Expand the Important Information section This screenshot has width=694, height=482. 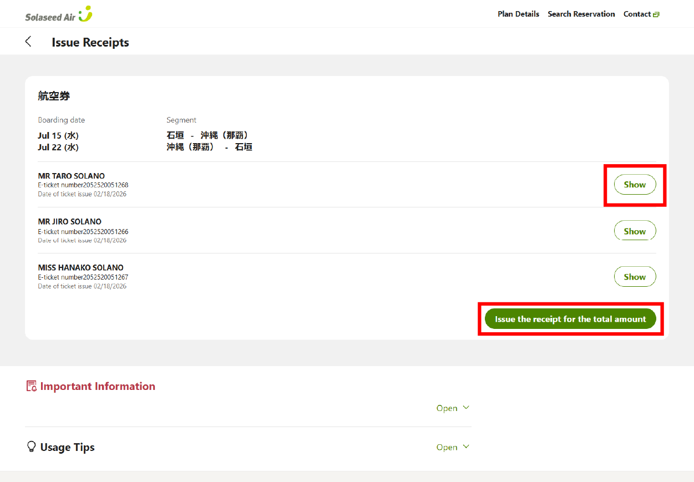pyautogui.click(x=453, y=408)
